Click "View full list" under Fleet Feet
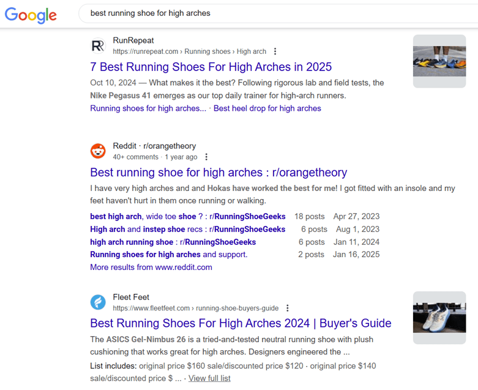Image resolution: width=478 pixels, height=390 pixels. coord(209,378)
